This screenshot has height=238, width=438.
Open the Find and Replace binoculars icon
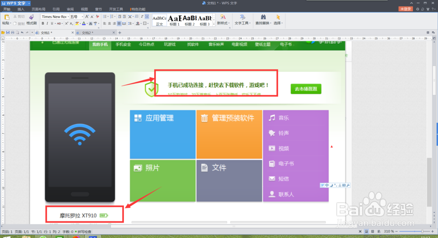click(263, 17)
